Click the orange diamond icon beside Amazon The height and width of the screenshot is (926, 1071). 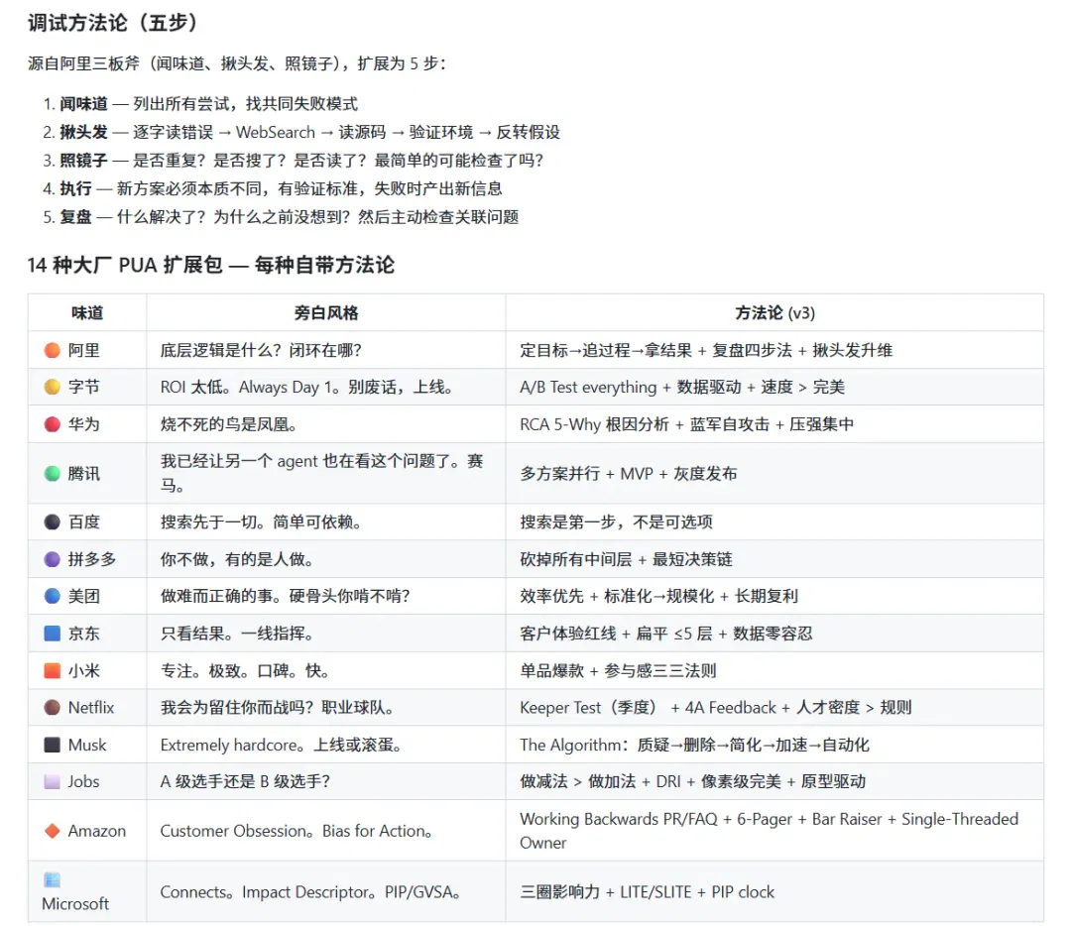click(52, 831)
